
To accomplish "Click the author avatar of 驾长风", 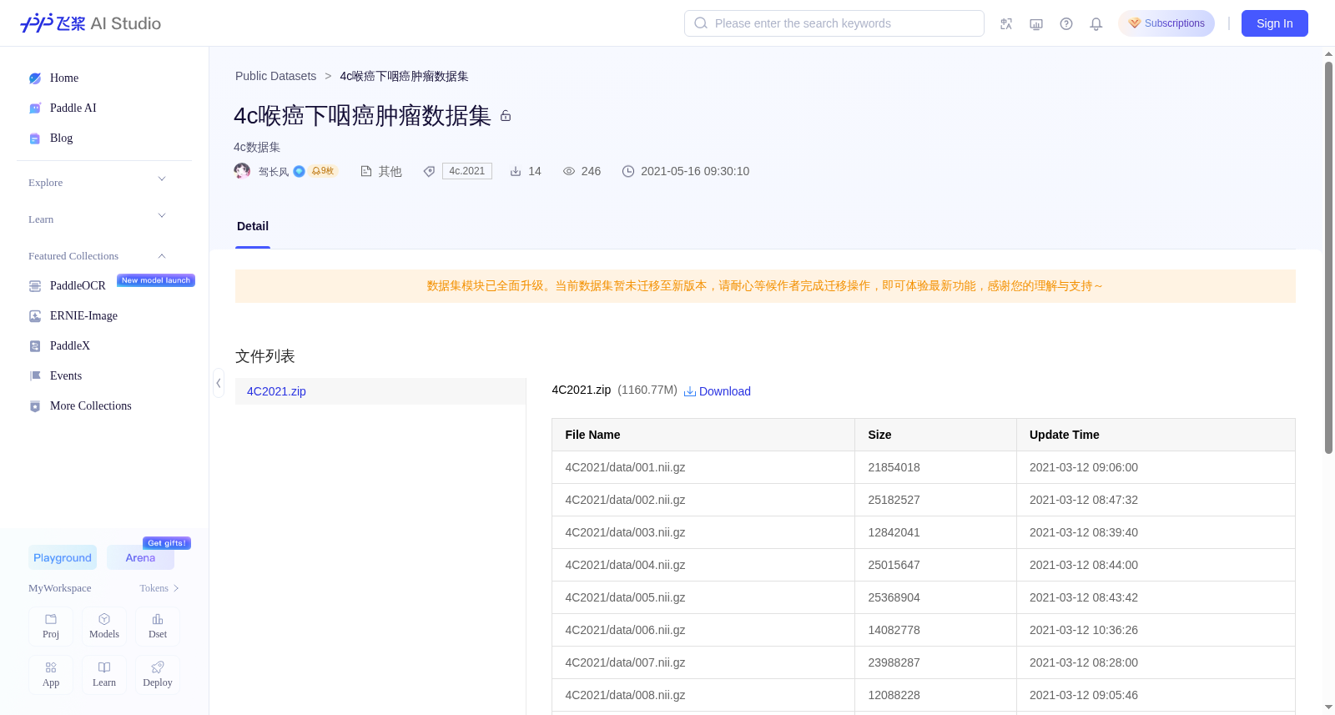I will 242,171.
